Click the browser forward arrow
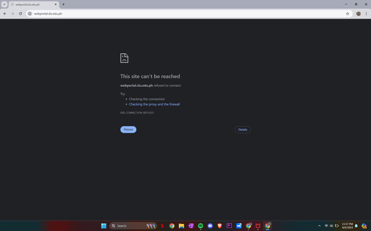 pyautogui.click(x=13, y=14)
